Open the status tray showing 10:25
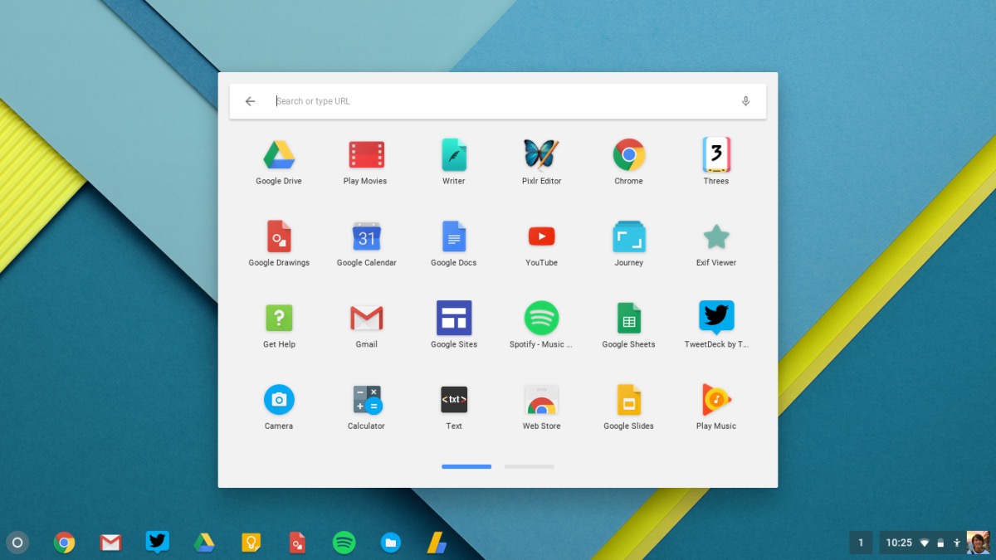This screenshot has width=996, height=560. [x=899, y=542]
